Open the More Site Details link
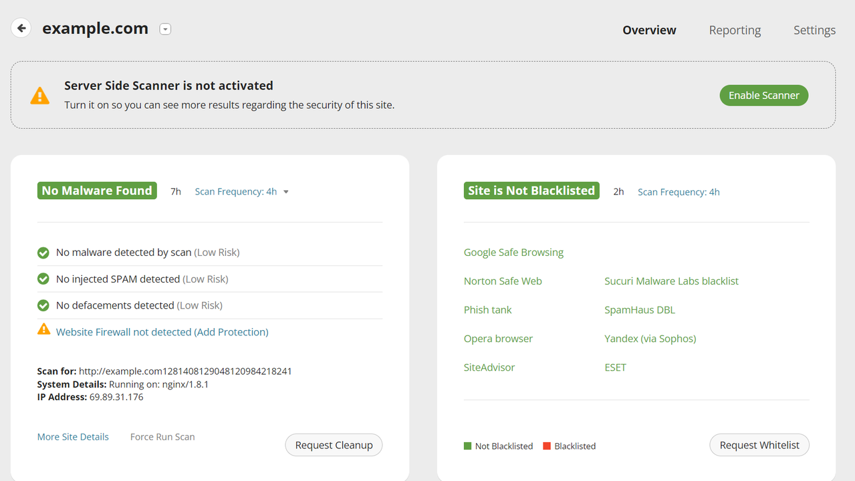Viewport: 855px width, 481px height. coord(73,437)
